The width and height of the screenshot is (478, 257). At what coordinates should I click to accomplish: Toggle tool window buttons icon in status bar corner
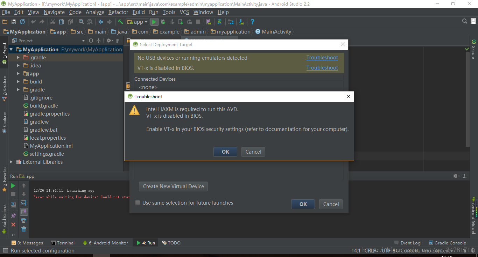(x=6, y=250)
